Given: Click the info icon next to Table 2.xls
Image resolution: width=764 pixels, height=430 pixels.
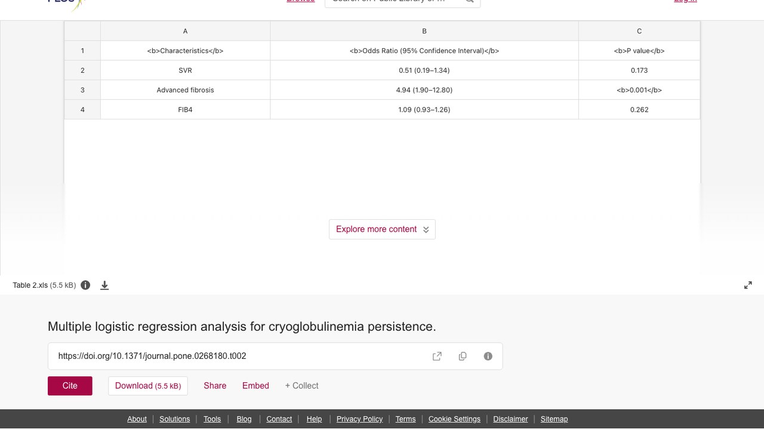Looking at the screenshot, I should coord(85,285).
